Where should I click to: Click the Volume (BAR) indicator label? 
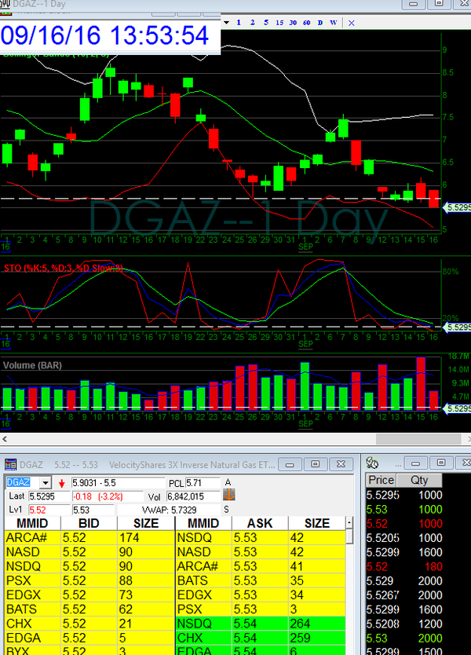click(x=32, y=365)
